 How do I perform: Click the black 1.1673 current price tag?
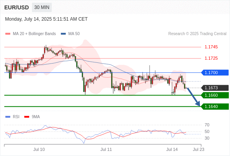215,88
